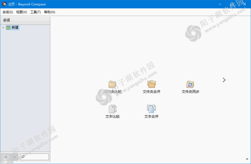Click the Beyond Compare app icon in title bar
This screenshot has width=251, height=164.
[4, 4]
